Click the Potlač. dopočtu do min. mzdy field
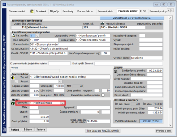The height and width of the screenshot is (137, 177). (x=98, y=121)
